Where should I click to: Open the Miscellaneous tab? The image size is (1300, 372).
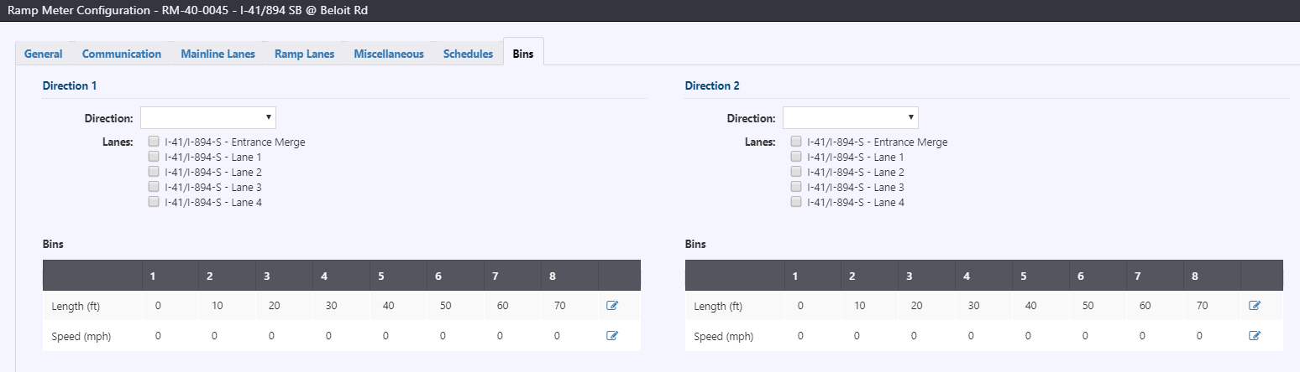389,54
